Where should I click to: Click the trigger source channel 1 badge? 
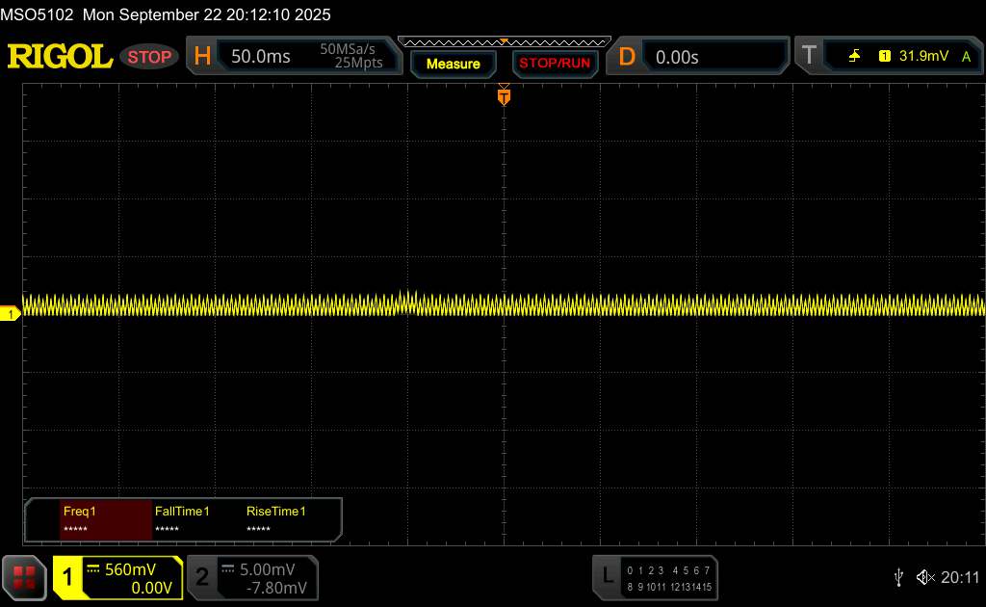(884, 57)
